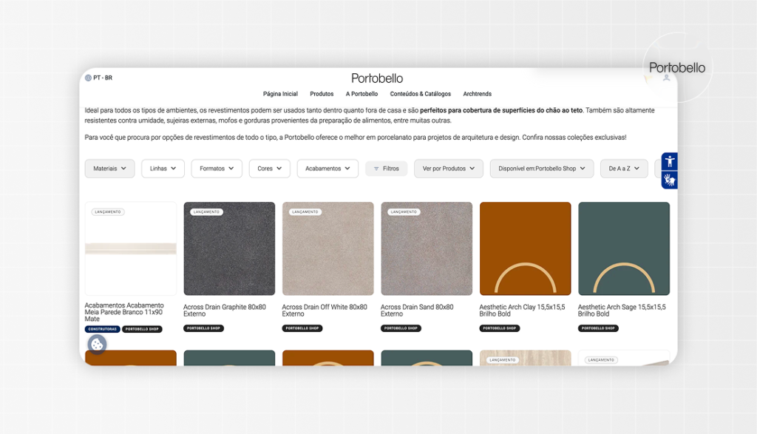Image resolution: width=757 pixels, height=434 pixels.
Task: Open Across Drain Sand 80x80 thumbnail
Action: pos(427,248)
